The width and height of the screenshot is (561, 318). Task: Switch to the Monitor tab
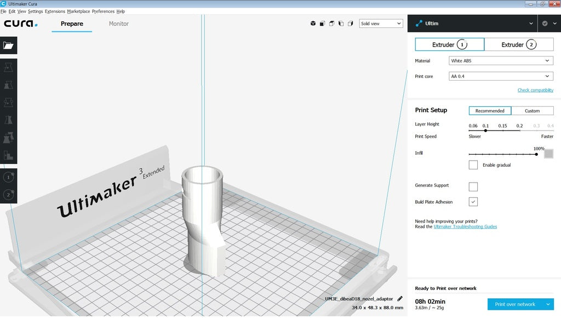pyautogui.click(x=119, y=24)
